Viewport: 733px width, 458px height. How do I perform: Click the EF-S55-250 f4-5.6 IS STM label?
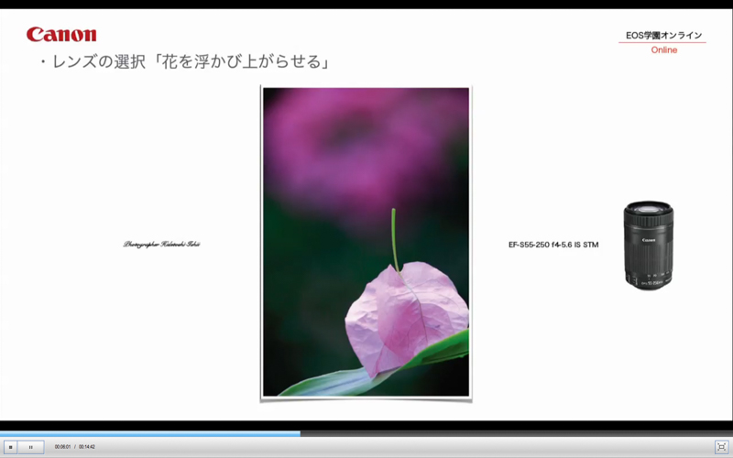click(553, 245)
